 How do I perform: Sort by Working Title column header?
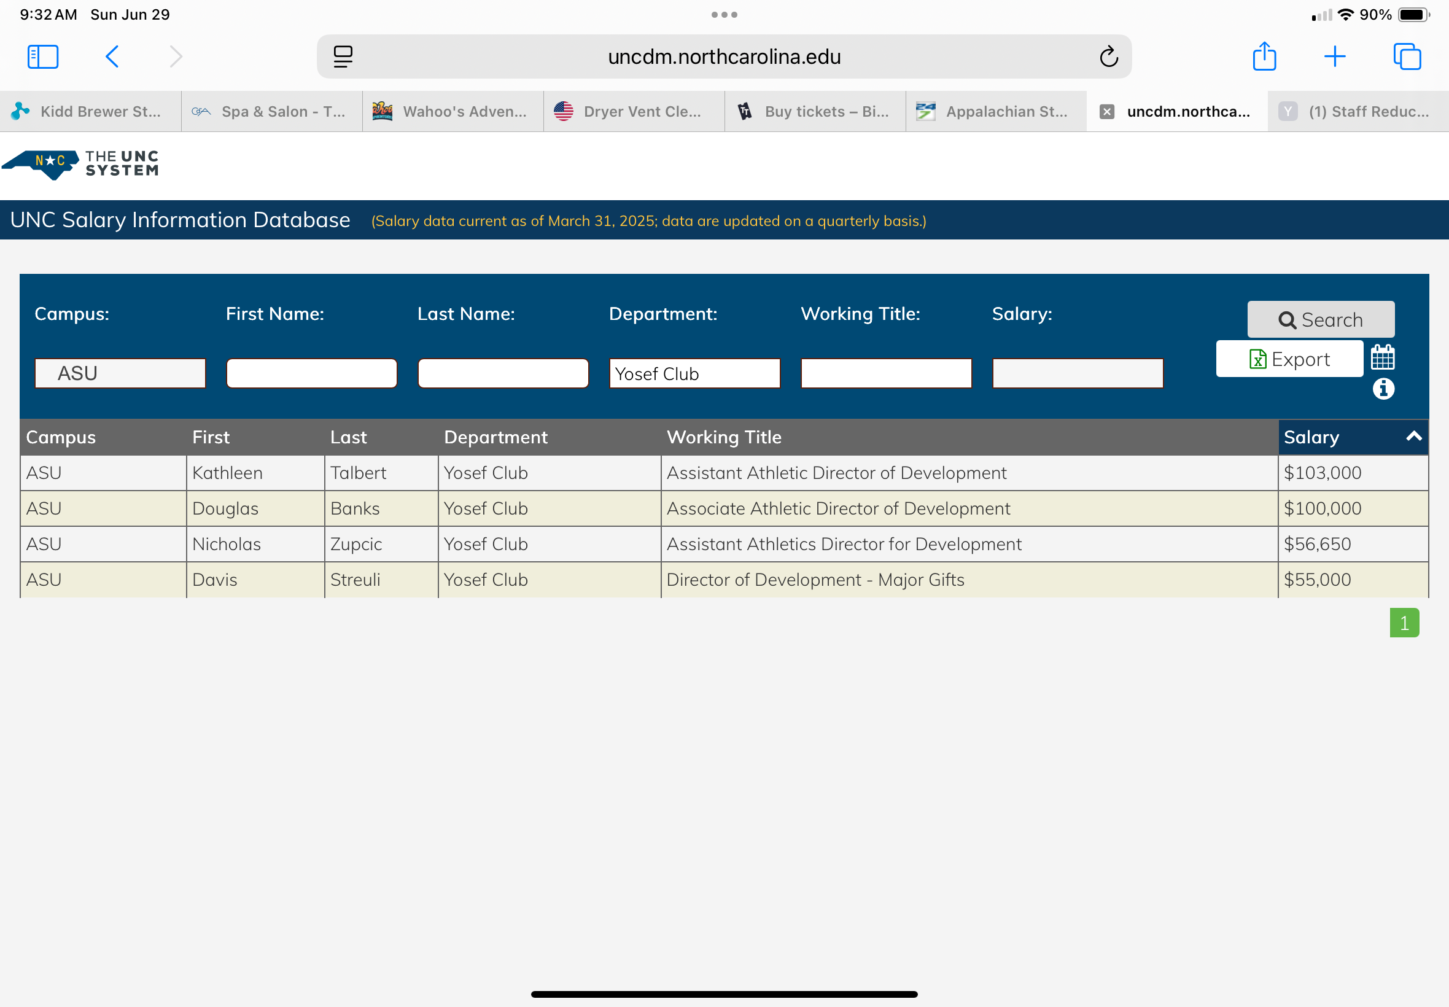point(723,437)
